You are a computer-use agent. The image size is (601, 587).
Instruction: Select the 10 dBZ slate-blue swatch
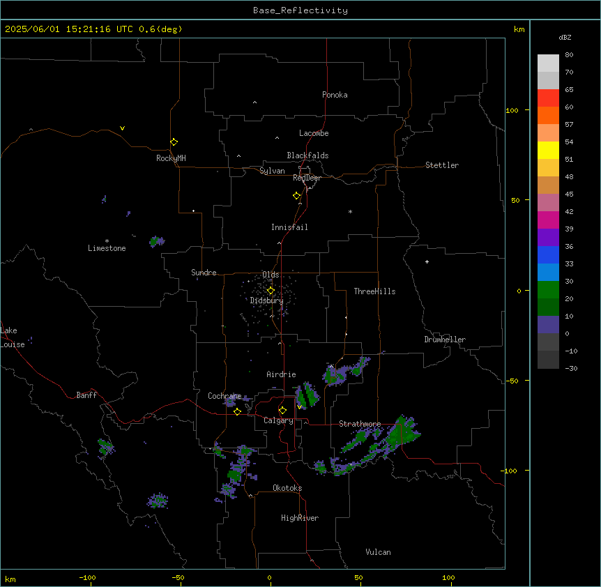pos(548,325)
